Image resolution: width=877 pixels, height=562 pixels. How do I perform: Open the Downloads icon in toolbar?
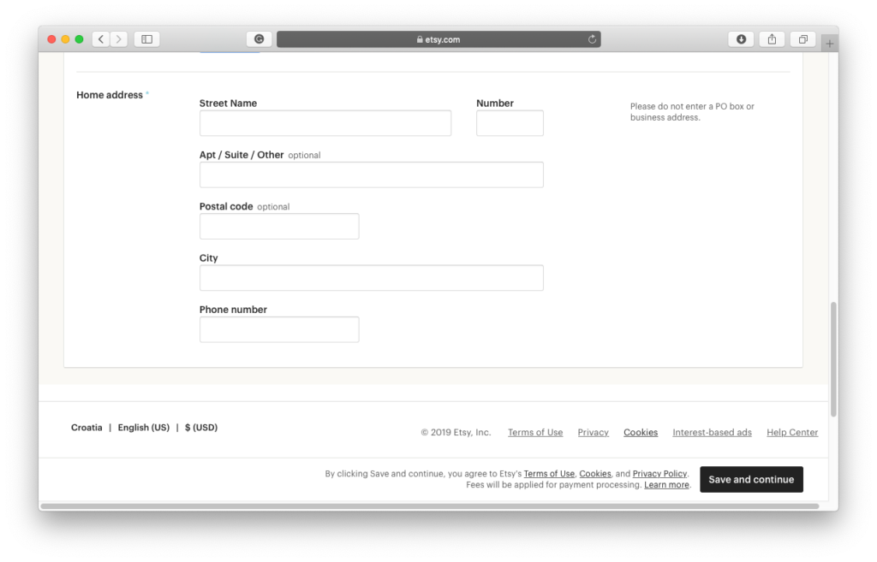pos(741,39)
